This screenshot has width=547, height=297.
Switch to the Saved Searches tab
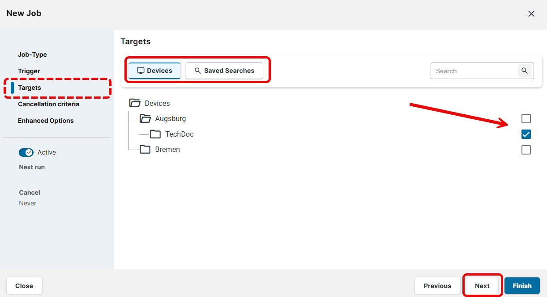tap(224, 71)
